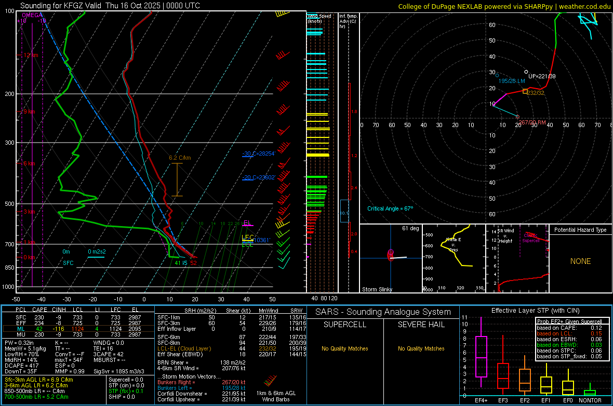Click the red surface temperature value 52
This screenshot has width=613, height=406.
point(194,263)
